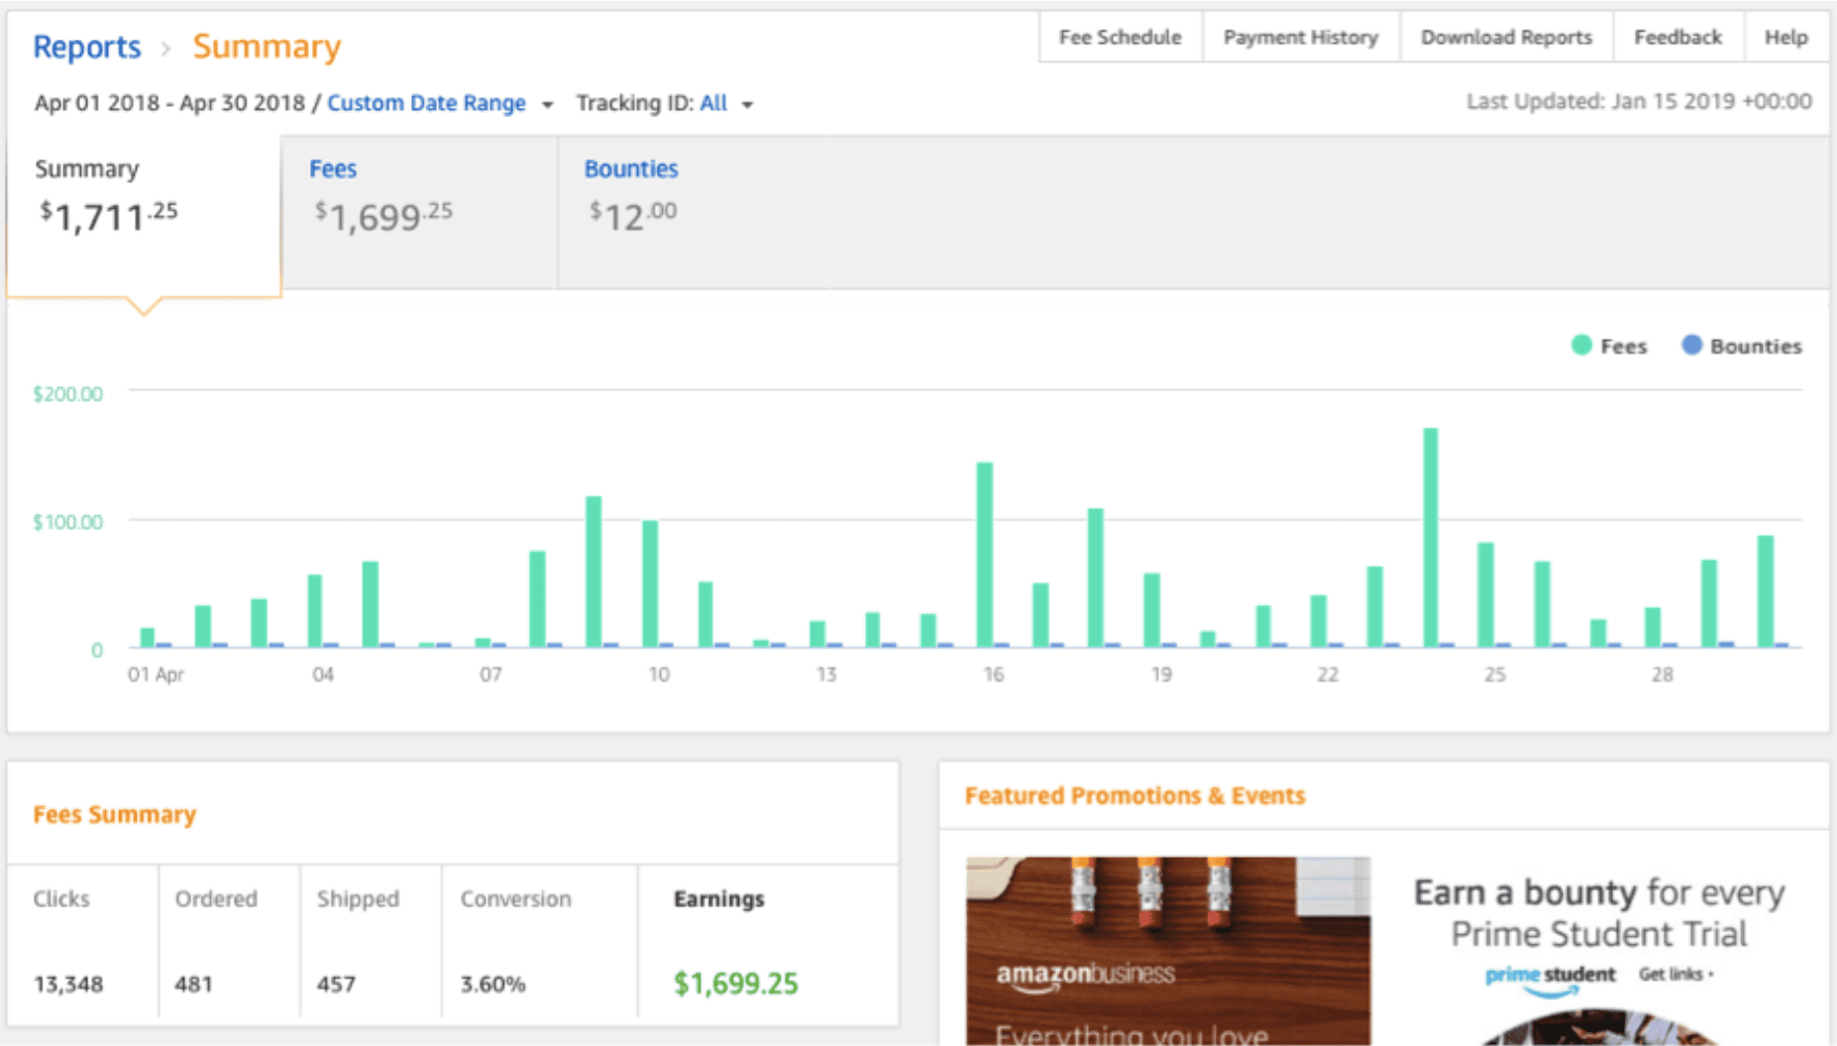Switch to the Fees $1,699.25 tab

coord(419,212)
